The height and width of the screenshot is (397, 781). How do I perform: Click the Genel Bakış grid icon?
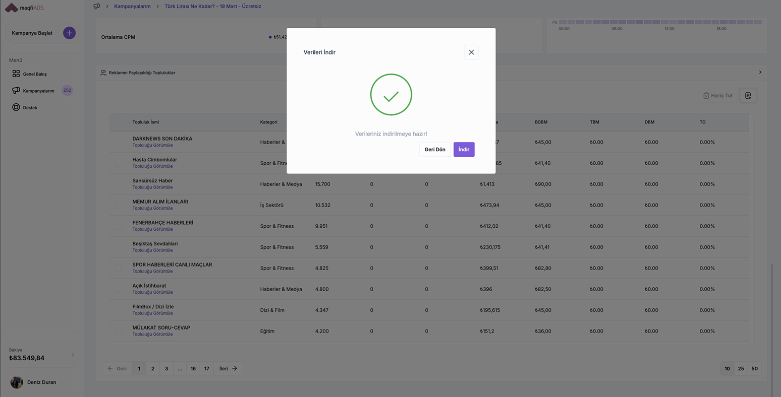tap(16, 74)
